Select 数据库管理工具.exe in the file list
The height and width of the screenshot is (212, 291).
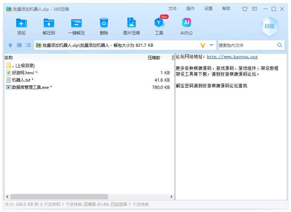pyautogui.click(x=30, y=87)
